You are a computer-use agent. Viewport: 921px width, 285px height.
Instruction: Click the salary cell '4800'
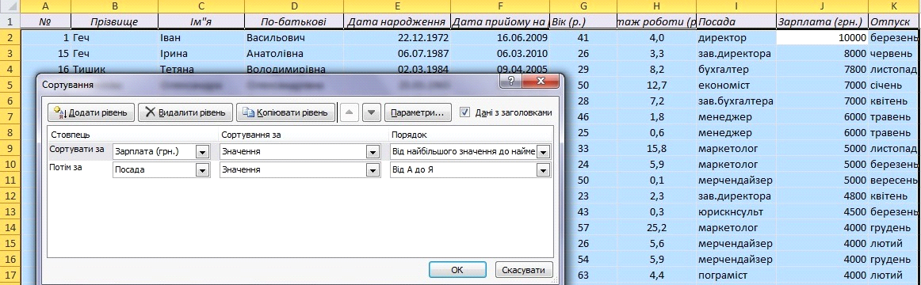coord(823,196)
